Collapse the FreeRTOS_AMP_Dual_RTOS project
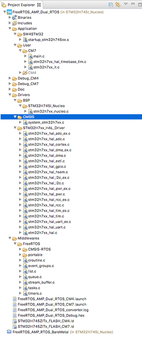142x342 pixels. tap(4, 12)
